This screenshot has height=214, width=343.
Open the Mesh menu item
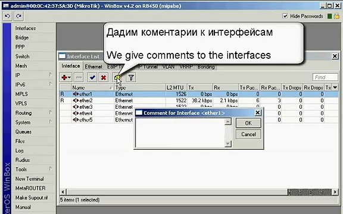21,66
